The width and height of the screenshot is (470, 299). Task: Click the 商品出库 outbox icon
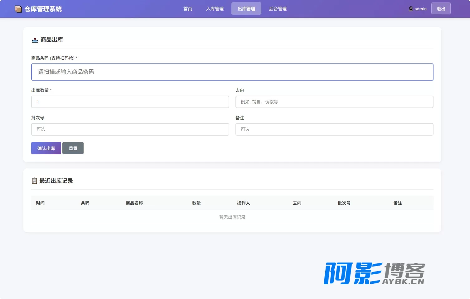(x=35, y=40)
